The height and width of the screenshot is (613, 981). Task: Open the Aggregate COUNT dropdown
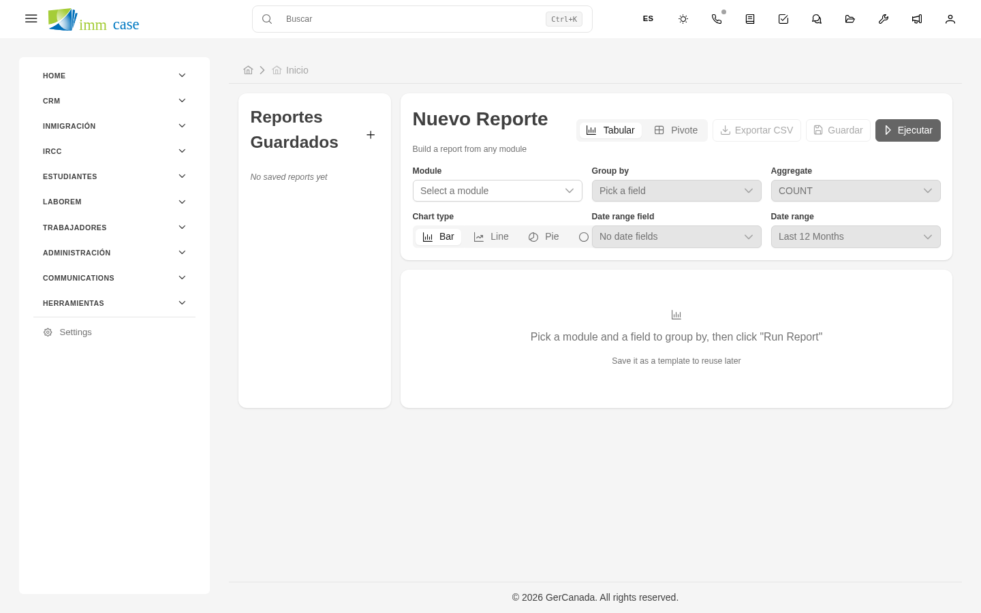[856, 191]
